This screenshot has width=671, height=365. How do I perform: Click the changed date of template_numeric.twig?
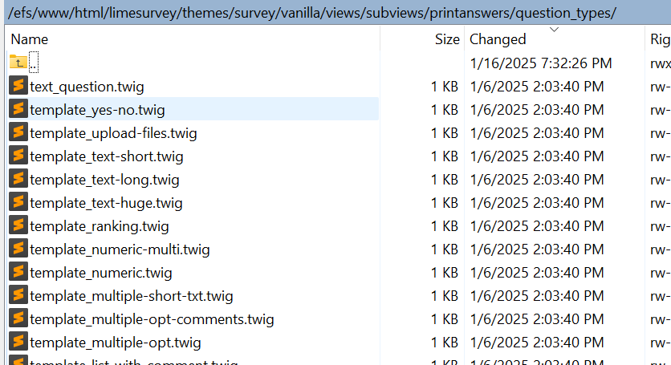pos(537,273)
